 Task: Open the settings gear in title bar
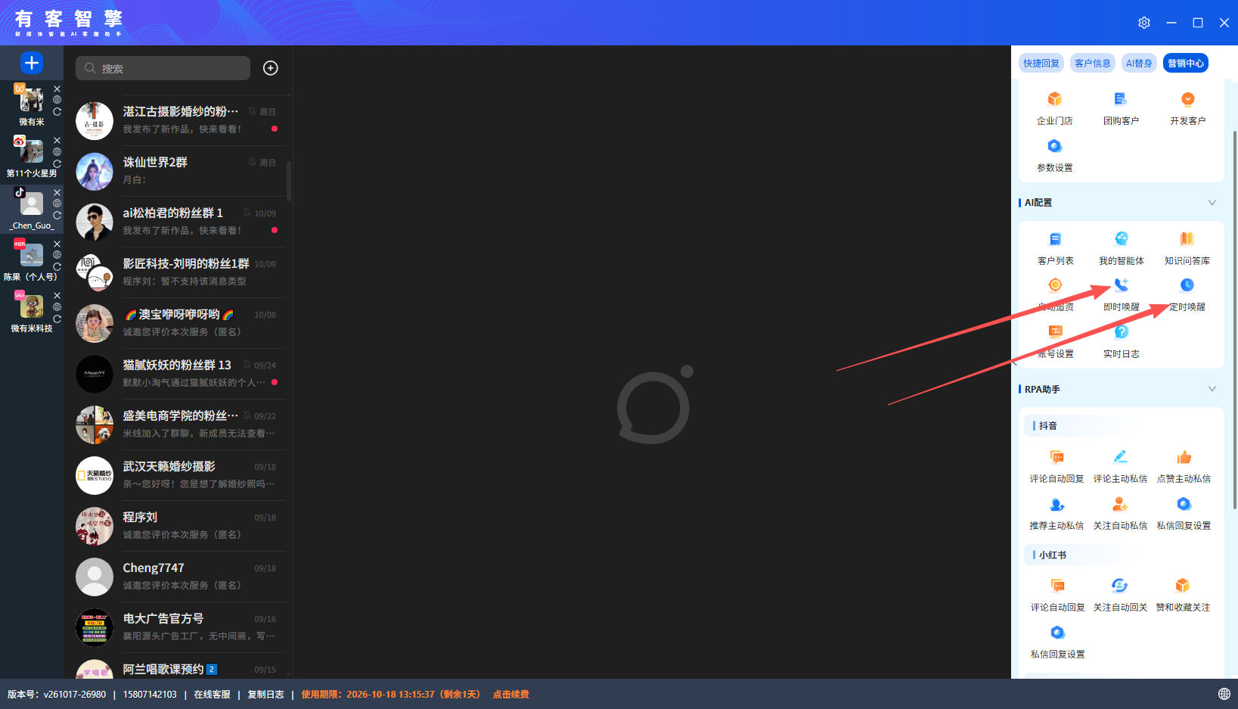click(x=1144, y=23)
